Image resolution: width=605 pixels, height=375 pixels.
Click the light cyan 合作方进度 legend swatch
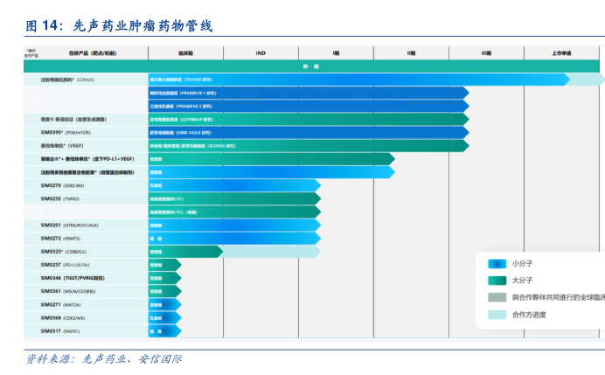pyautogui.click(x=497, y=315)
